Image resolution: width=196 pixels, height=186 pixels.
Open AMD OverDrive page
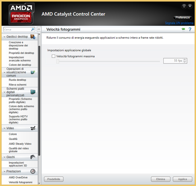coord(18,177)
